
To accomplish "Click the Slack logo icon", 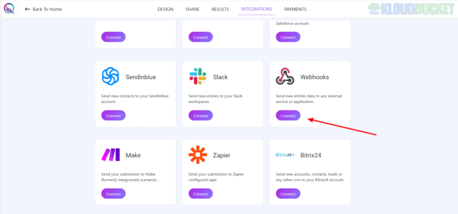I will click(x=198, y=76).
